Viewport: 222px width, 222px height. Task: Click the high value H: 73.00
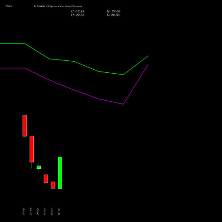tap(113, 12)
